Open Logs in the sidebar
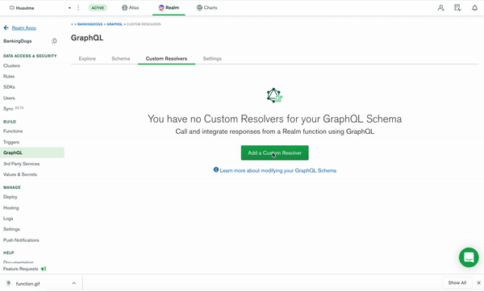484x292 pixels. tap(8, 219)
